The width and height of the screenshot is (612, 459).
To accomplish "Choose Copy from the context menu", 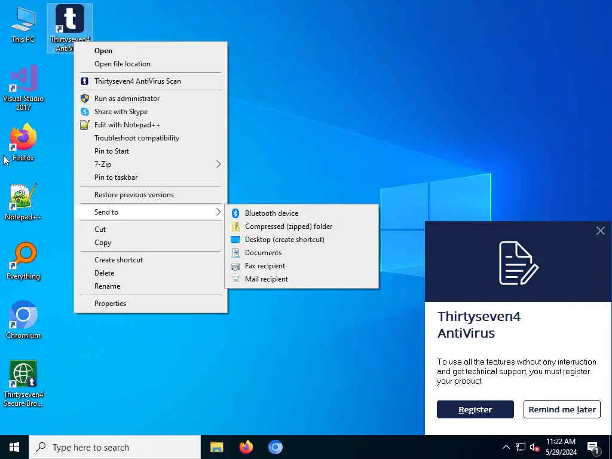I will 151,243.
